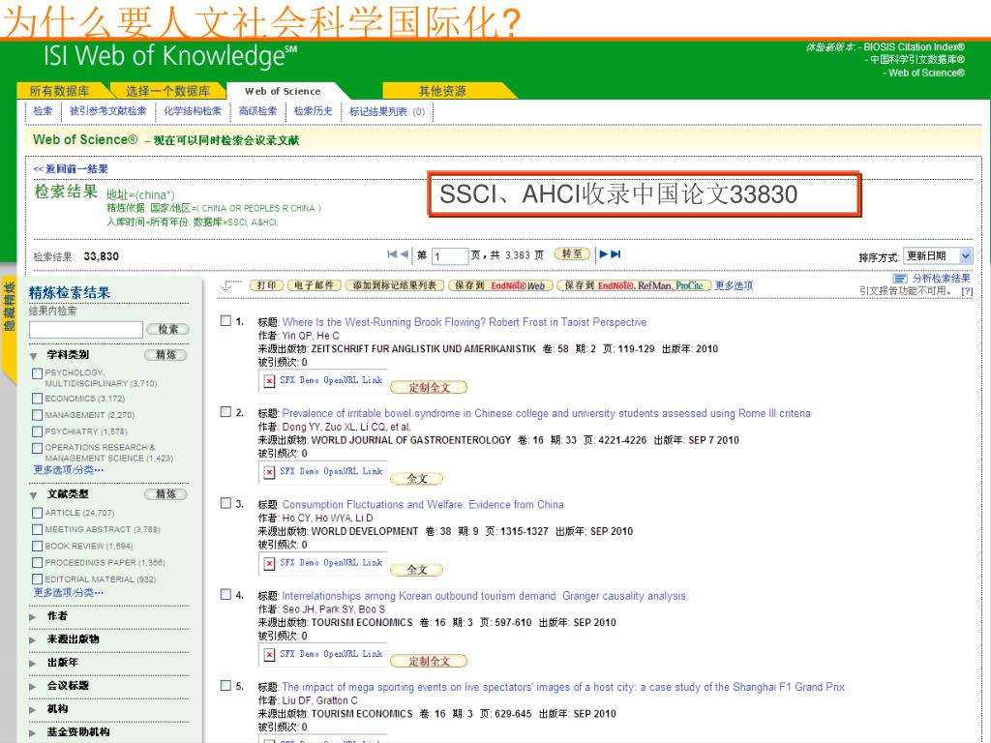
Task: Select checkbox for record 4 Korean tourism
Action: [x=225, y=594]
